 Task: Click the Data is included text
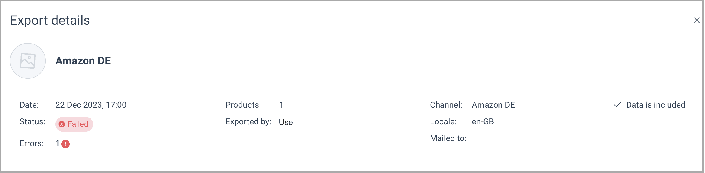pyautogui.click(x=656, y=105)
